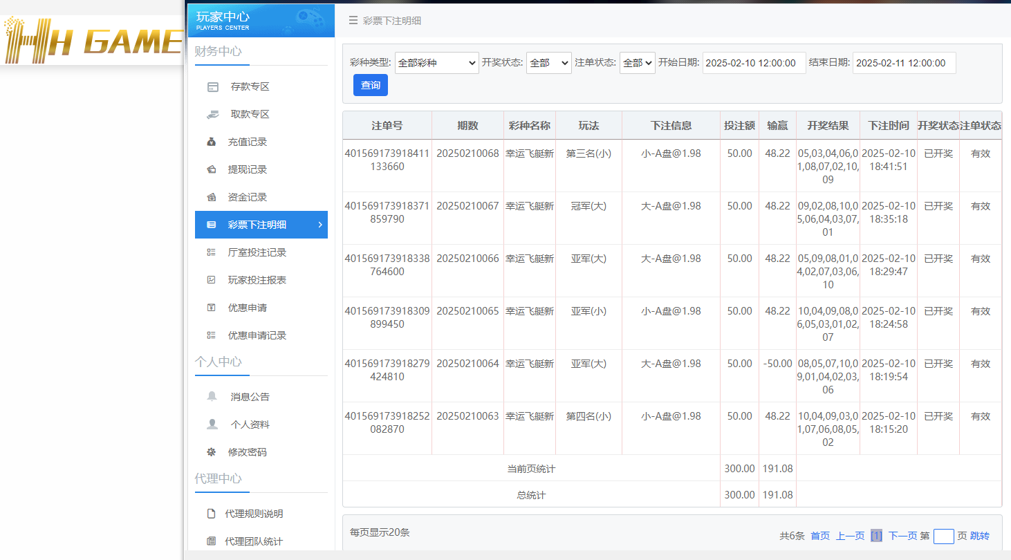Click the 修改密码 change password icon
Screen dimensions: 1011x560
coord(213,451)
